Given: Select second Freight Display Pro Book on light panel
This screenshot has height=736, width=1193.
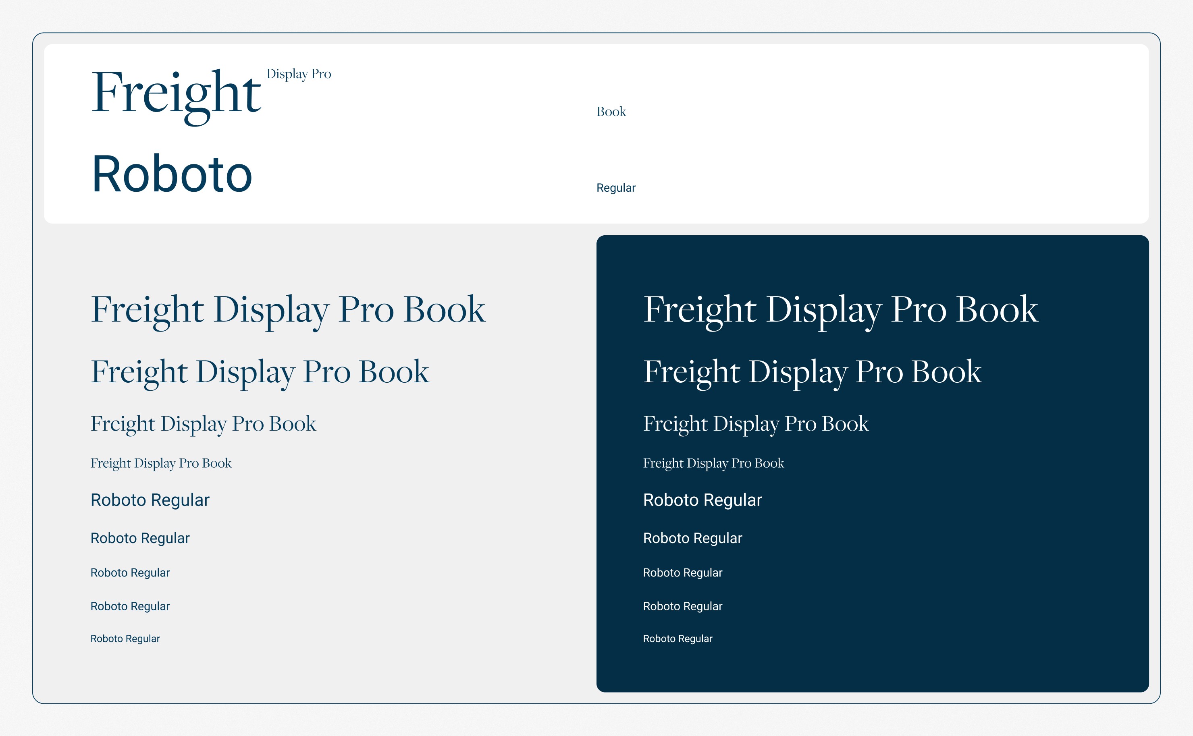Looking at the screenshot, I should pyautogui.click(x=260, y=372).
